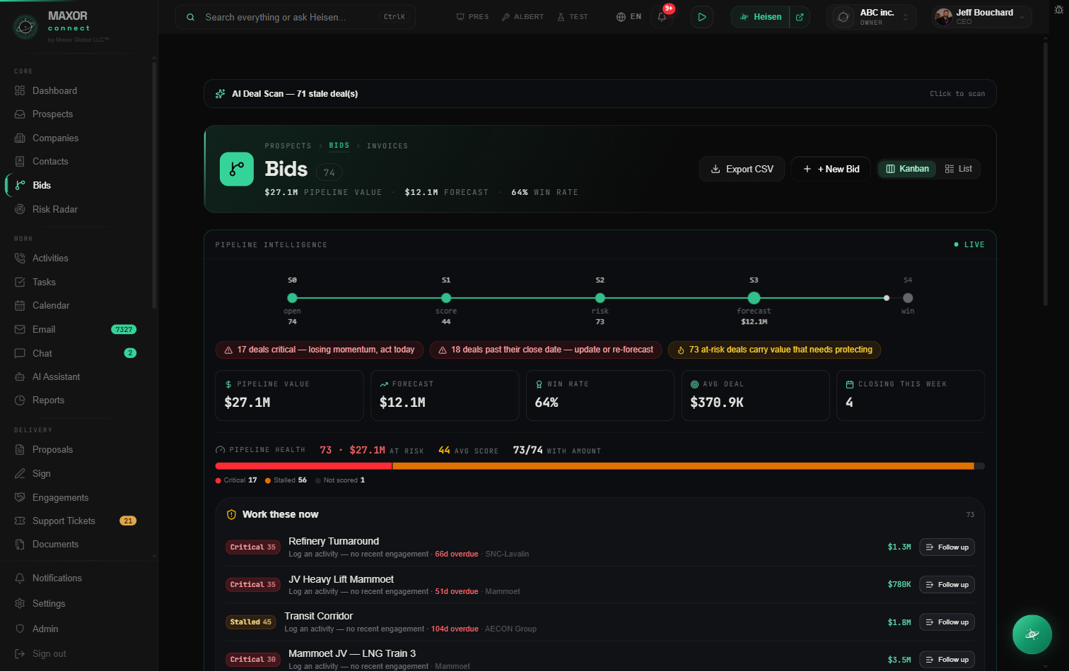Click the 17 deals critical alert
Screen dimensions: 1069x671
point(320,350)
